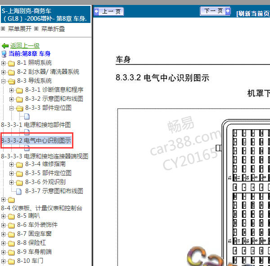The image size is (270, 266).
Task: Click the folder icon of 8-3-5 部件定位图
Action: 19,174
